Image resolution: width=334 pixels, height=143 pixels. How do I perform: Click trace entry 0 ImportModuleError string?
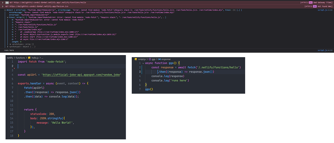pos(49,20)
